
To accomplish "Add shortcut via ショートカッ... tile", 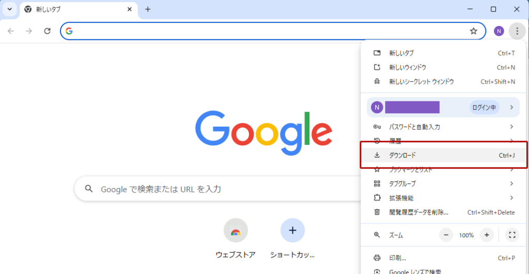I will pyautogui.click(x=292, y=239).
